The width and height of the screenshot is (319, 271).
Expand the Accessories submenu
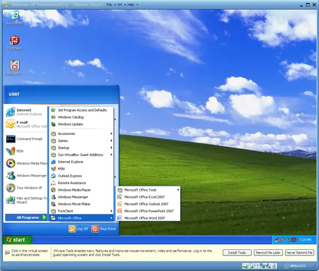[x=81, y=134]
